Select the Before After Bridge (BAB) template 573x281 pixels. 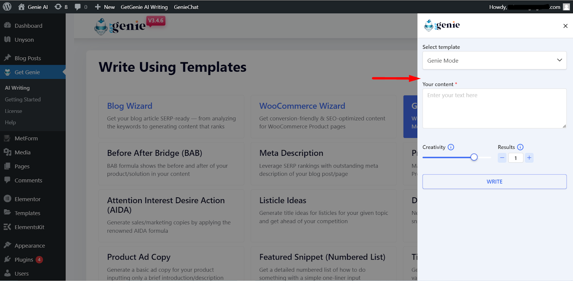[x=172, y=164]
